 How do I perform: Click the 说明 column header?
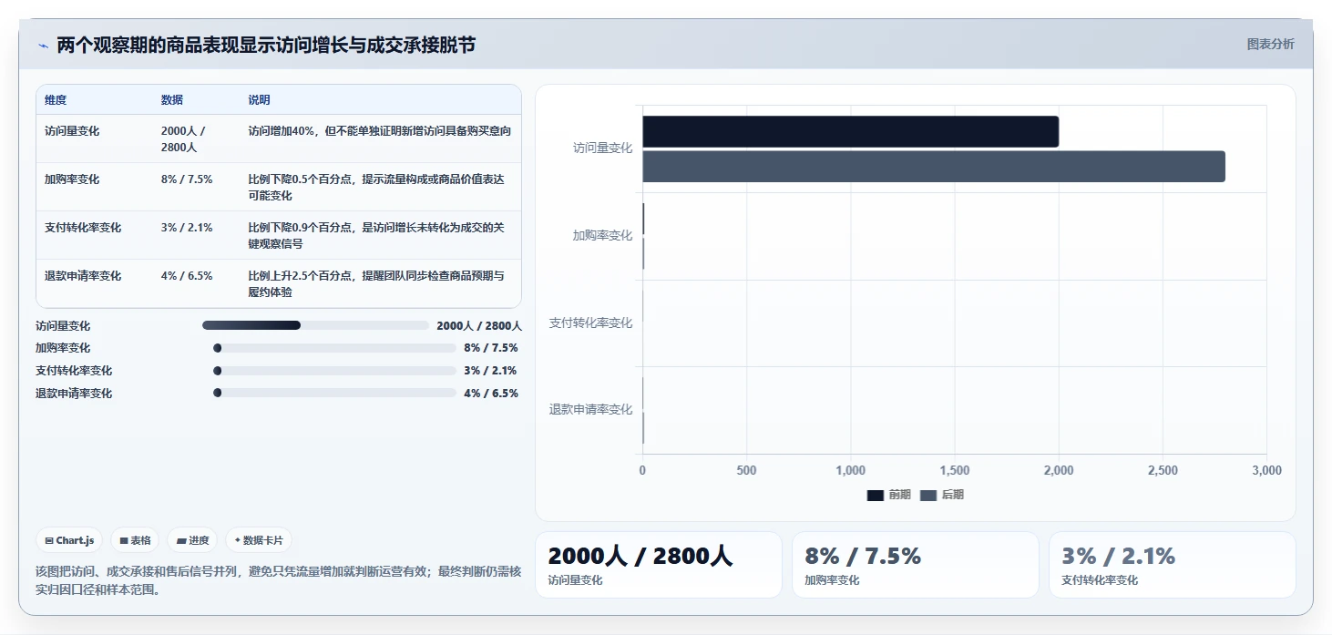click(x=260, y=100)
